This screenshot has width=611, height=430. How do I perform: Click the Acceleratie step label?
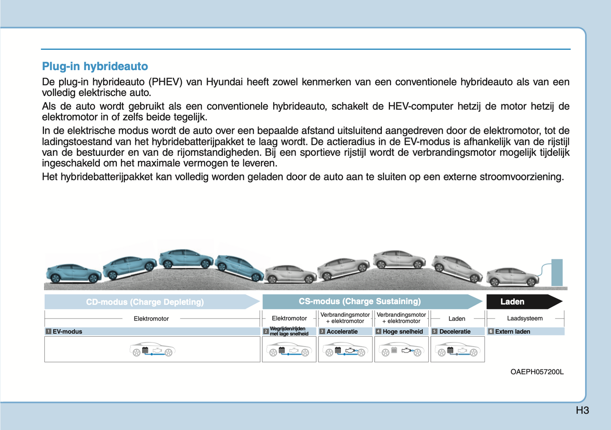[342, 332]
